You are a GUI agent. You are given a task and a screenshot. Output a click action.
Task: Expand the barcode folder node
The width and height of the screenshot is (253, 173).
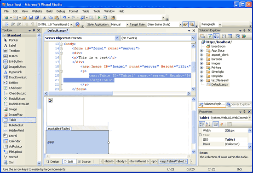tap(201, 59)
